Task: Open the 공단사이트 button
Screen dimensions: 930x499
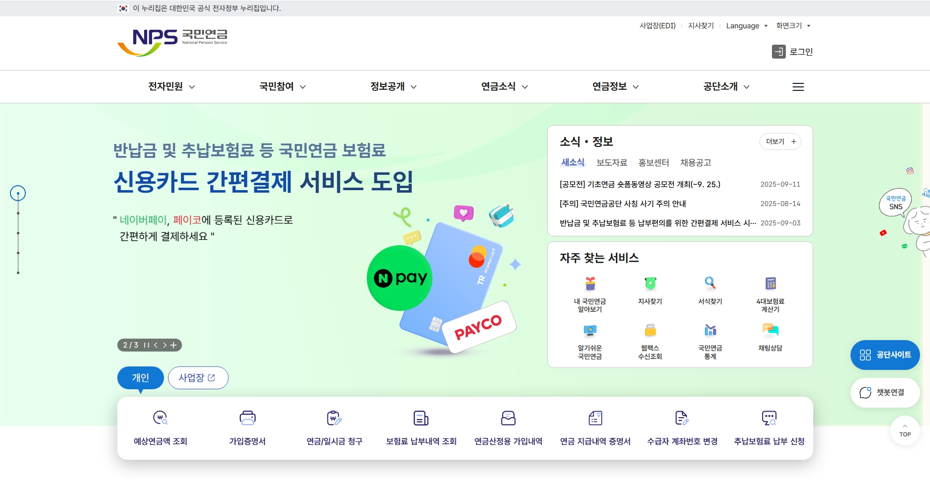Action: (885, 355)
